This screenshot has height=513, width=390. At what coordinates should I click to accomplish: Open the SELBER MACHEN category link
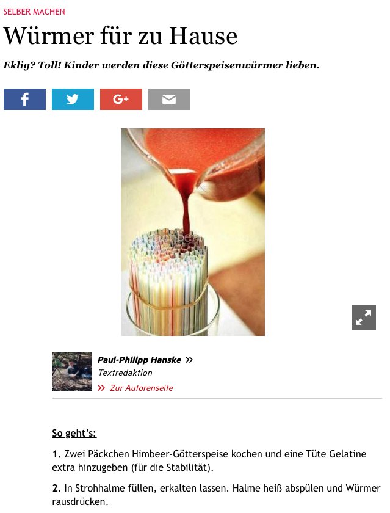(34, 12)
